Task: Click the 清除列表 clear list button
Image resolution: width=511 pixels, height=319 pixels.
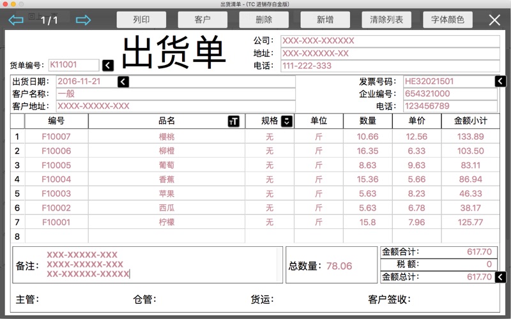Action: coord(386,20)
